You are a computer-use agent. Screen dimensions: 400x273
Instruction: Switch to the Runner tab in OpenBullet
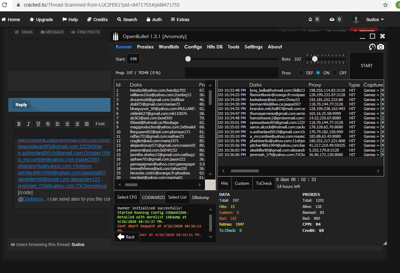(x=124, y=47)
